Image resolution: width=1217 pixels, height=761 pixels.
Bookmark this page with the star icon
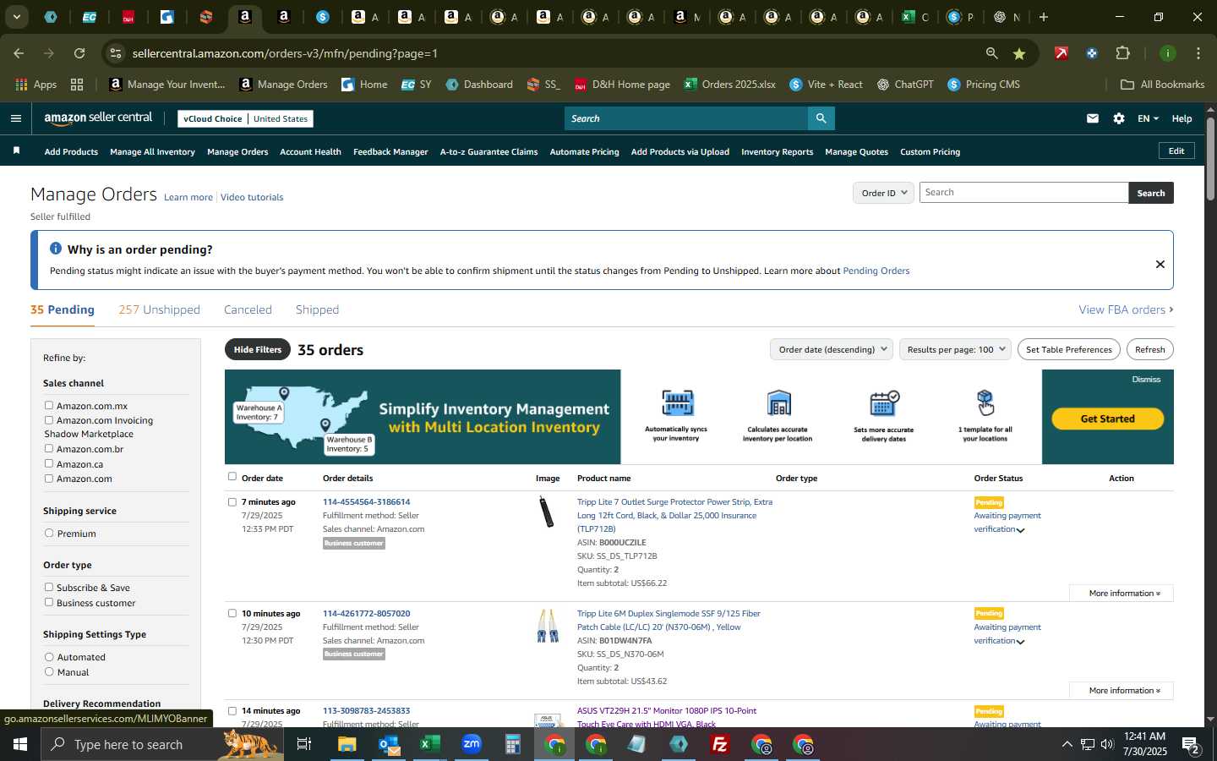click(x=1019, y=53)
